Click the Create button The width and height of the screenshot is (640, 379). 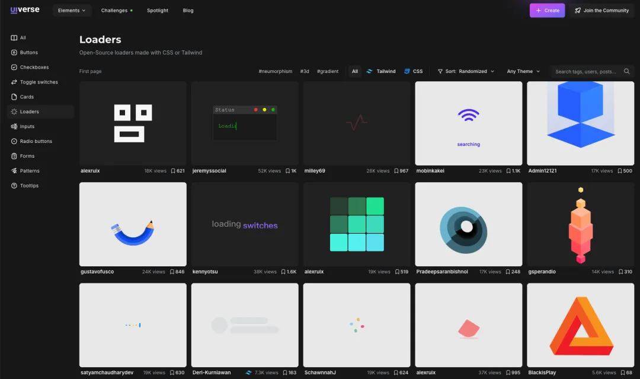pos(546,10)
